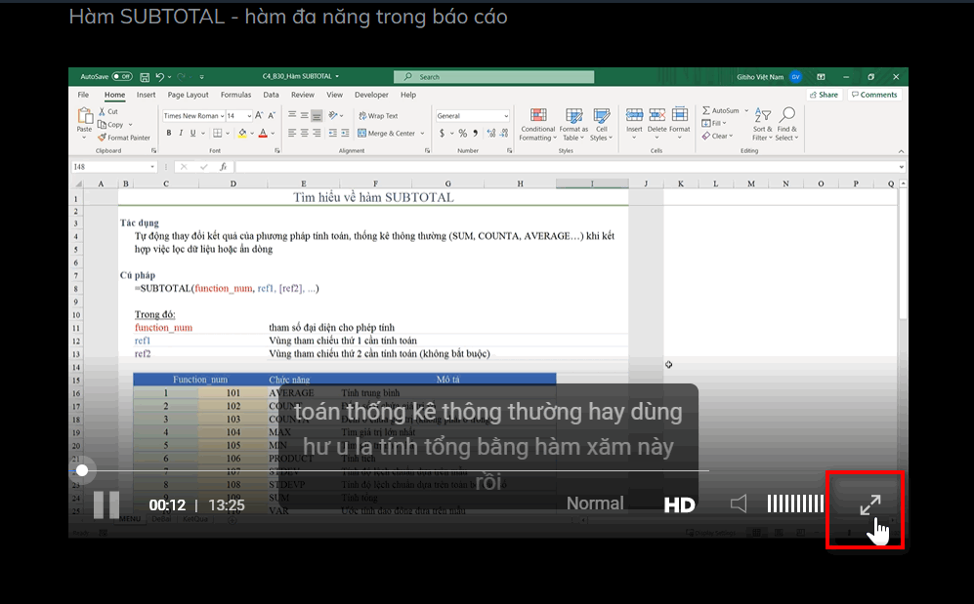
Task: Click the Format Painter tool
Action: pyautogui.click(x=128, y=138)
